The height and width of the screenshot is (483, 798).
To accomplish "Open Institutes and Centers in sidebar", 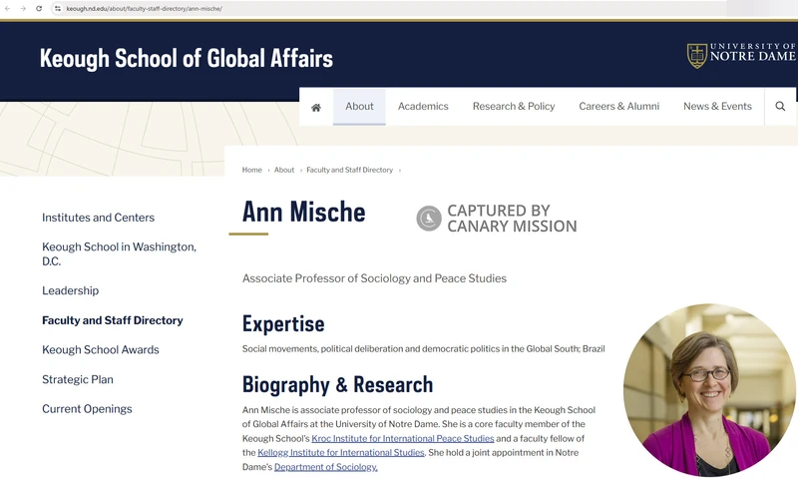I will point(98,218).
